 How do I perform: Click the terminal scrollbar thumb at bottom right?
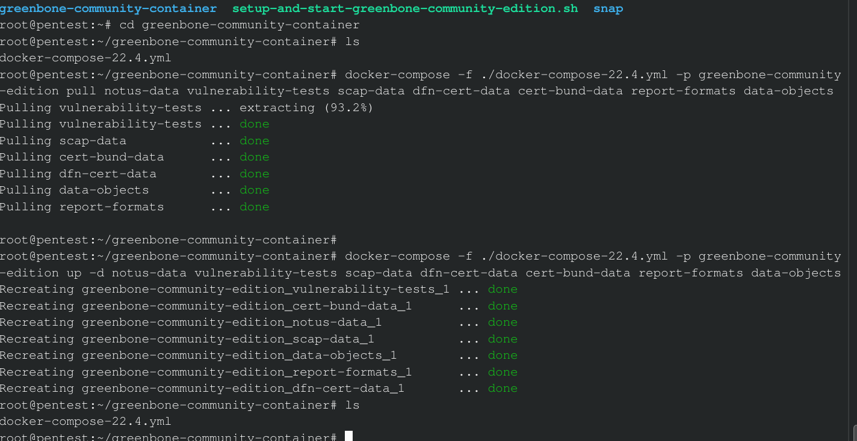[854, 434]
